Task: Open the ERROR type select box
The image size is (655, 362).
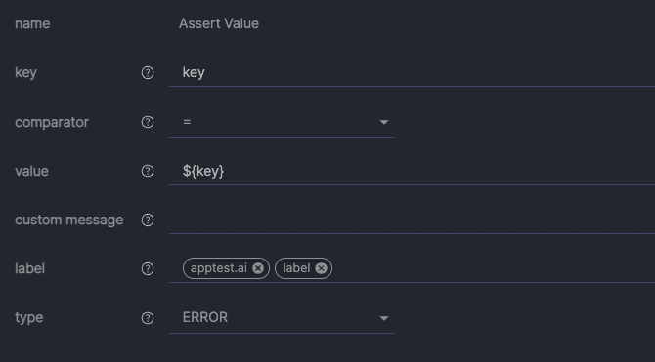Action: (x=282, y=318)
